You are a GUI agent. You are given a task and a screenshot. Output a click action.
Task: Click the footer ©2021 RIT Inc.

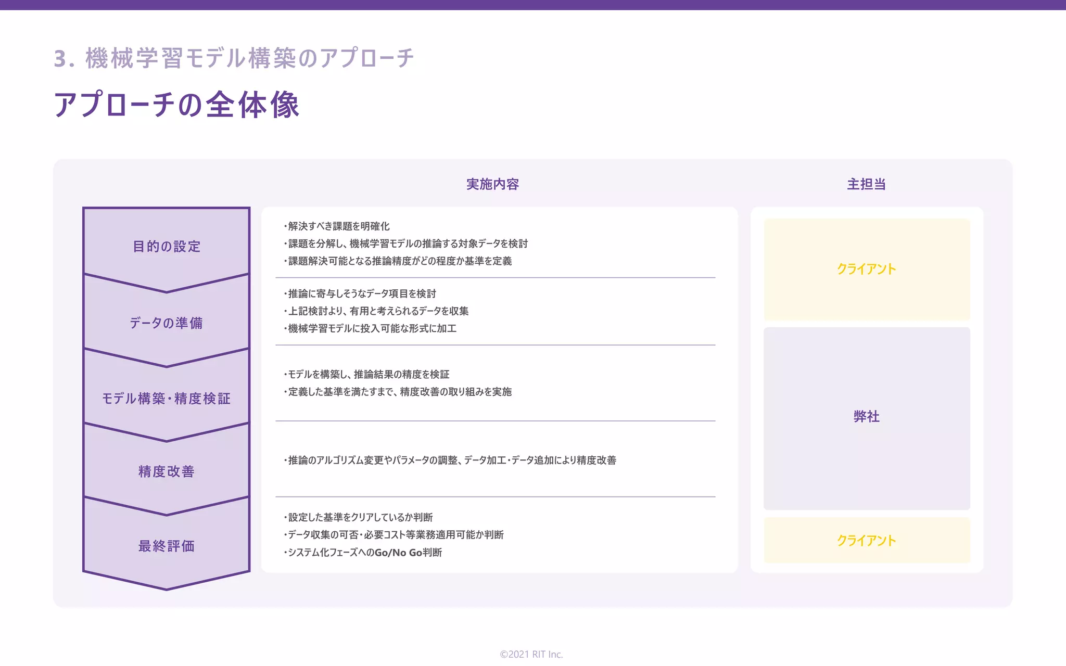pos(531,654)
